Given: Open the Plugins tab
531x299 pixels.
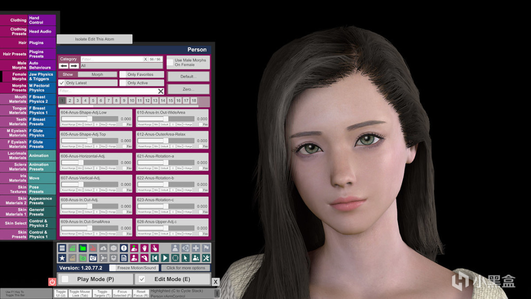Looking at the screenshot, I should [x=42, y=43].
